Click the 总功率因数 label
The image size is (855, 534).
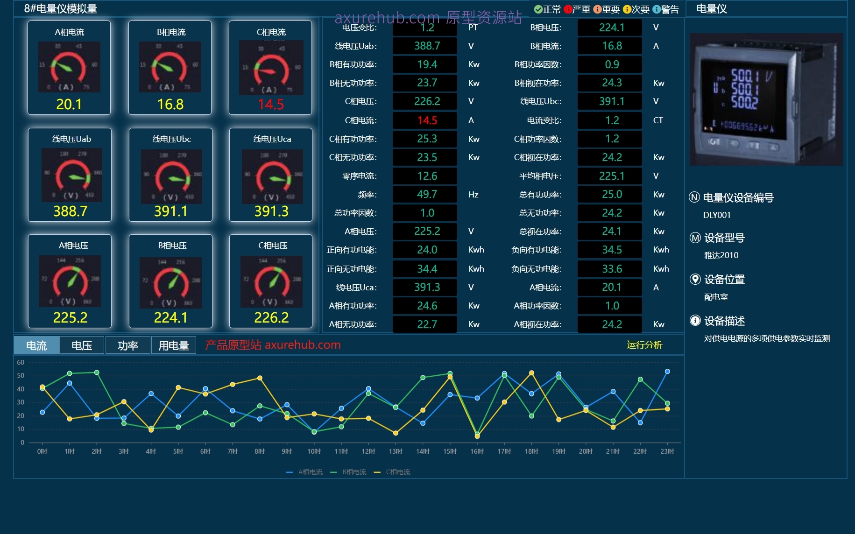click(355, 213)
